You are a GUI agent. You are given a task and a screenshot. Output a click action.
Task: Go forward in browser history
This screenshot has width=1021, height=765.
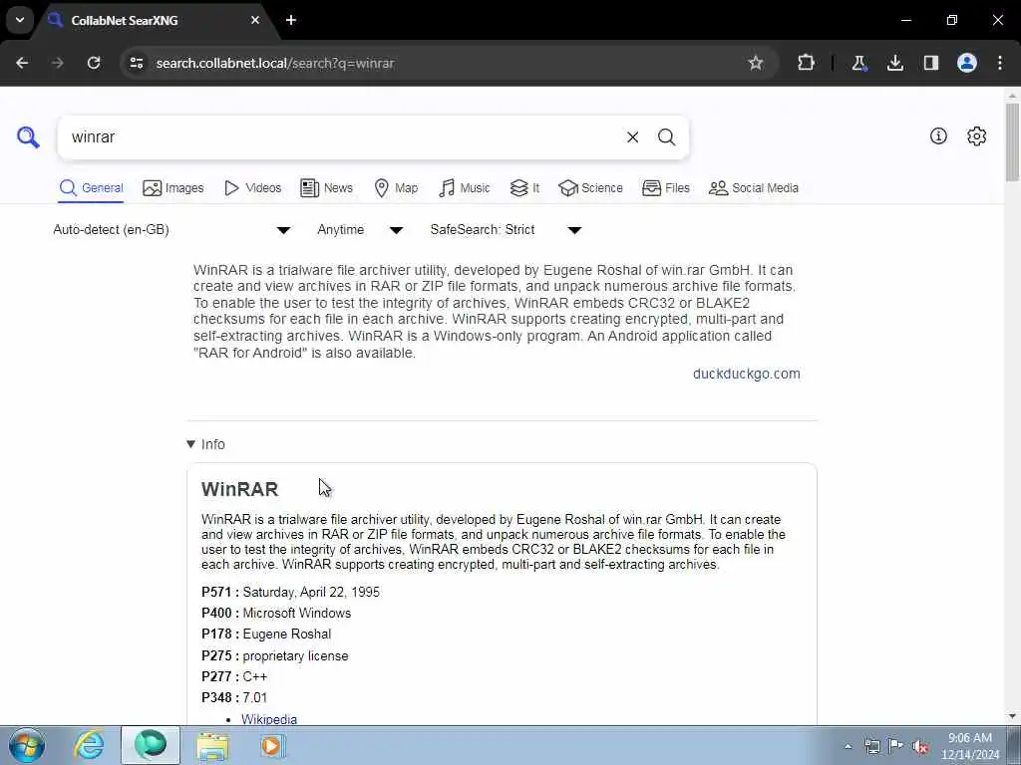[x=58, y=63]
